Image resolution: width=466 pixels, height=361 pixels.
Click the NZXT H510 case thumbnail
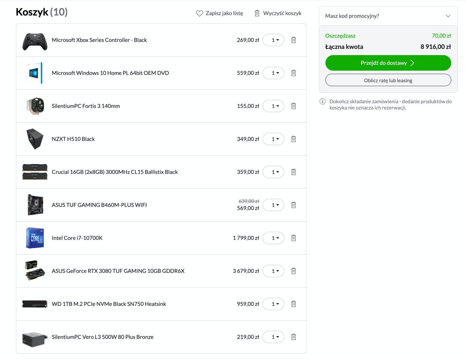click(x=35, y=139)
